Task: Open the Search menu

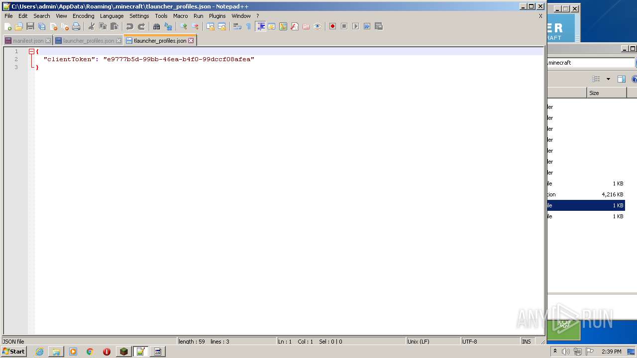Action: (x=42, y=16)
